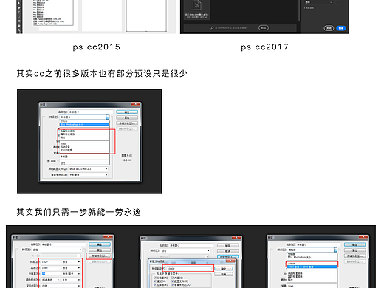Open preset Custom dropdown in bottom-middle New dialog
This screenshot has height=288, width=384.
click(185, 250)
